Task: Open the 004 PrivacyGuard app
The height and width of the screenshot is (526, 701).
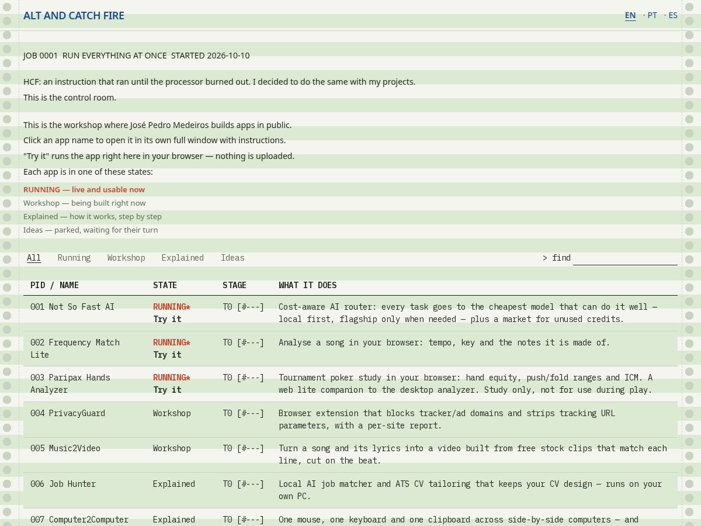Action: 68,413
